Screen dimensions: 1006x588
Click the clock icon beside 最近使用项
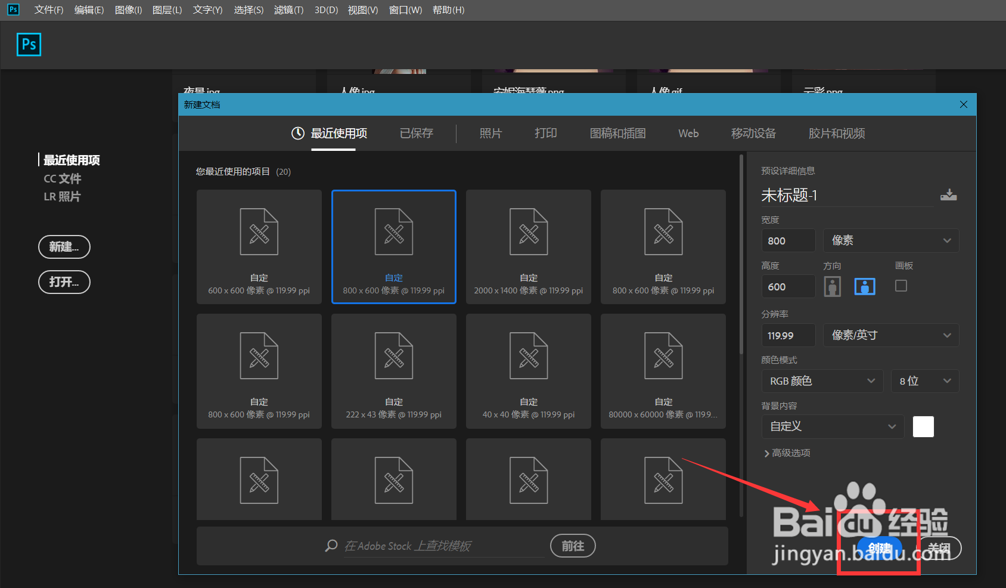tap(298, 133)
